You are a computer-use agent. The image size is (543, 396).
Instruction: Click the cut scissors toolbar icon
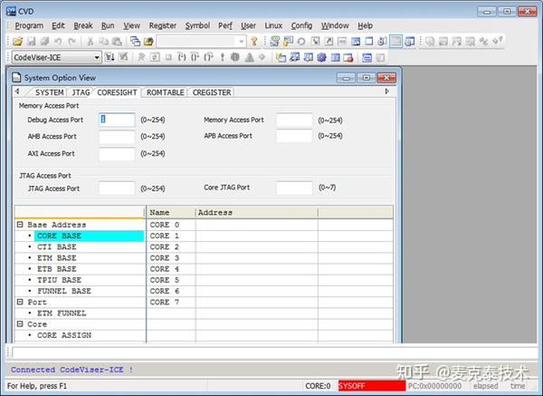coord(90,42)
